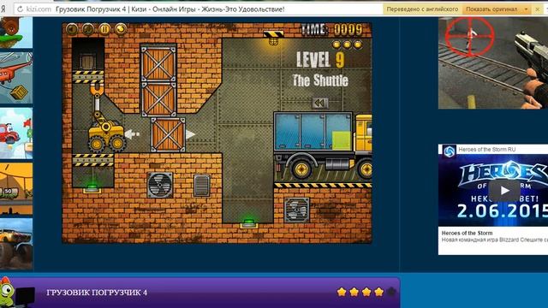The height and width of the screenshot is (308, 548).
Task: Click the small crate in the dark alcove
Action: pos(87,62)
